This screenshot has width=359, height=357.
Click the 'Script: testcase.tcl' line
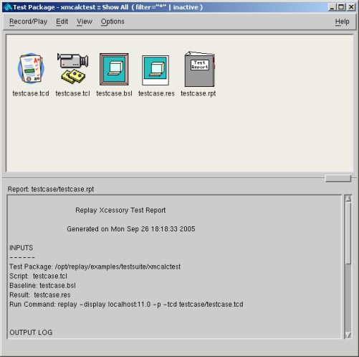tap(38, 276)
